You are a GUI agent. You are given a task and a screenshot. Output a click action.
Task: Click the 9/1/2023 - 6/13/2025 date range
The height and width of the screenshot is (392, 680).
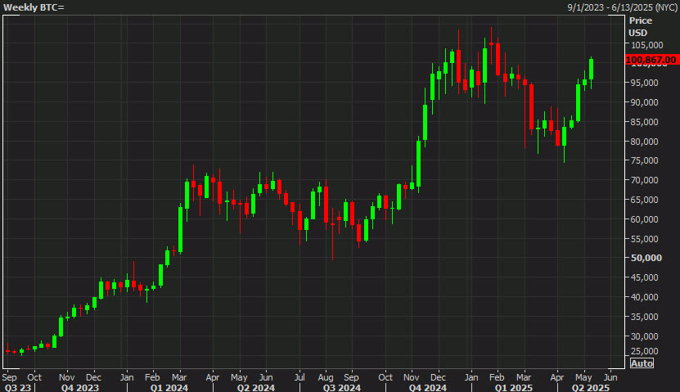click(621, 7)
